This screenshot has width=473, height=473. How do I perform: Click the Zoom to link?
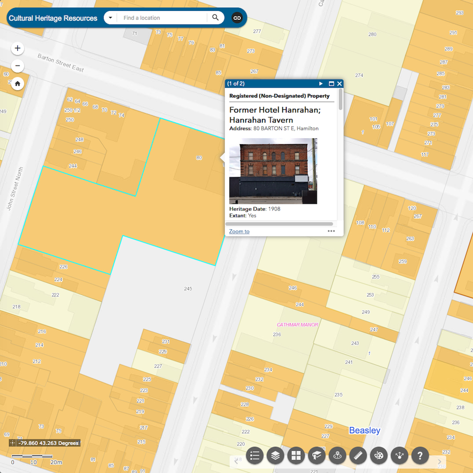click(239, 231)
